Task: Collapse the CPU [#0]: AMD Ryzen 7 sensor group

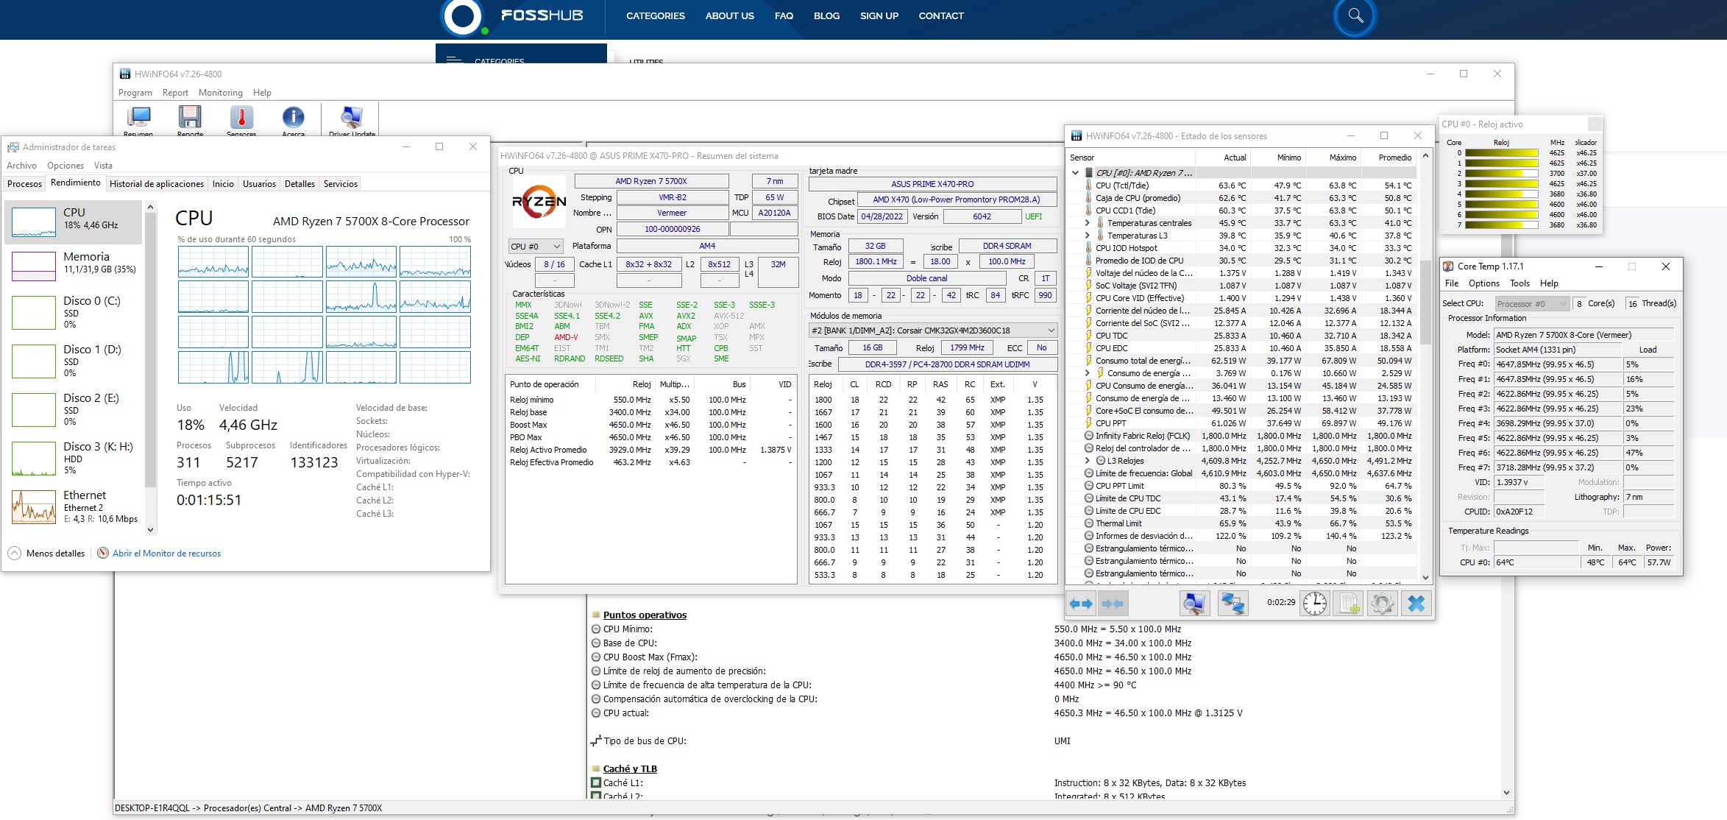Action: click(x=1075, y=173)
